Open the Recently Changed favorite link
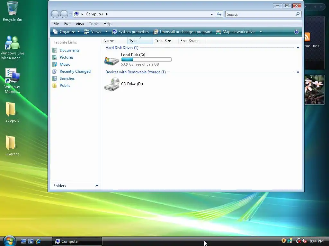 tap(75, 71)
